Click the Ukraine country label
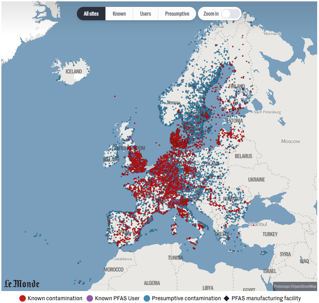319x303 pixels. pos(256,179)
